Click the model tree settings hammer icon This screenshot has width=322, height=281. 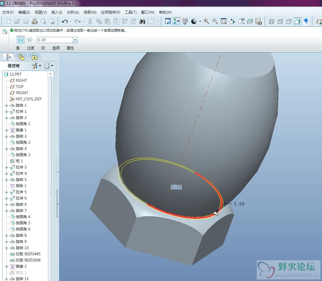(35, 66)
